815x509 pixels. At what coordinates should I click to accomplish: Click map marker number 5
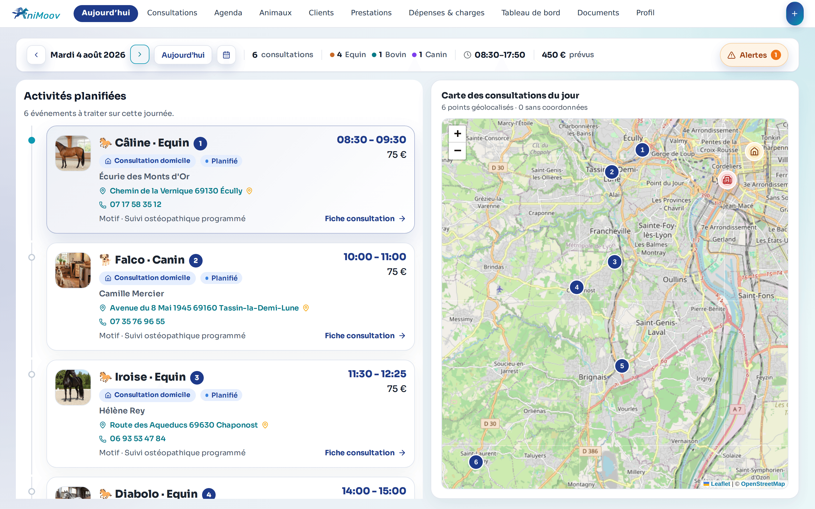pos(622,366)
